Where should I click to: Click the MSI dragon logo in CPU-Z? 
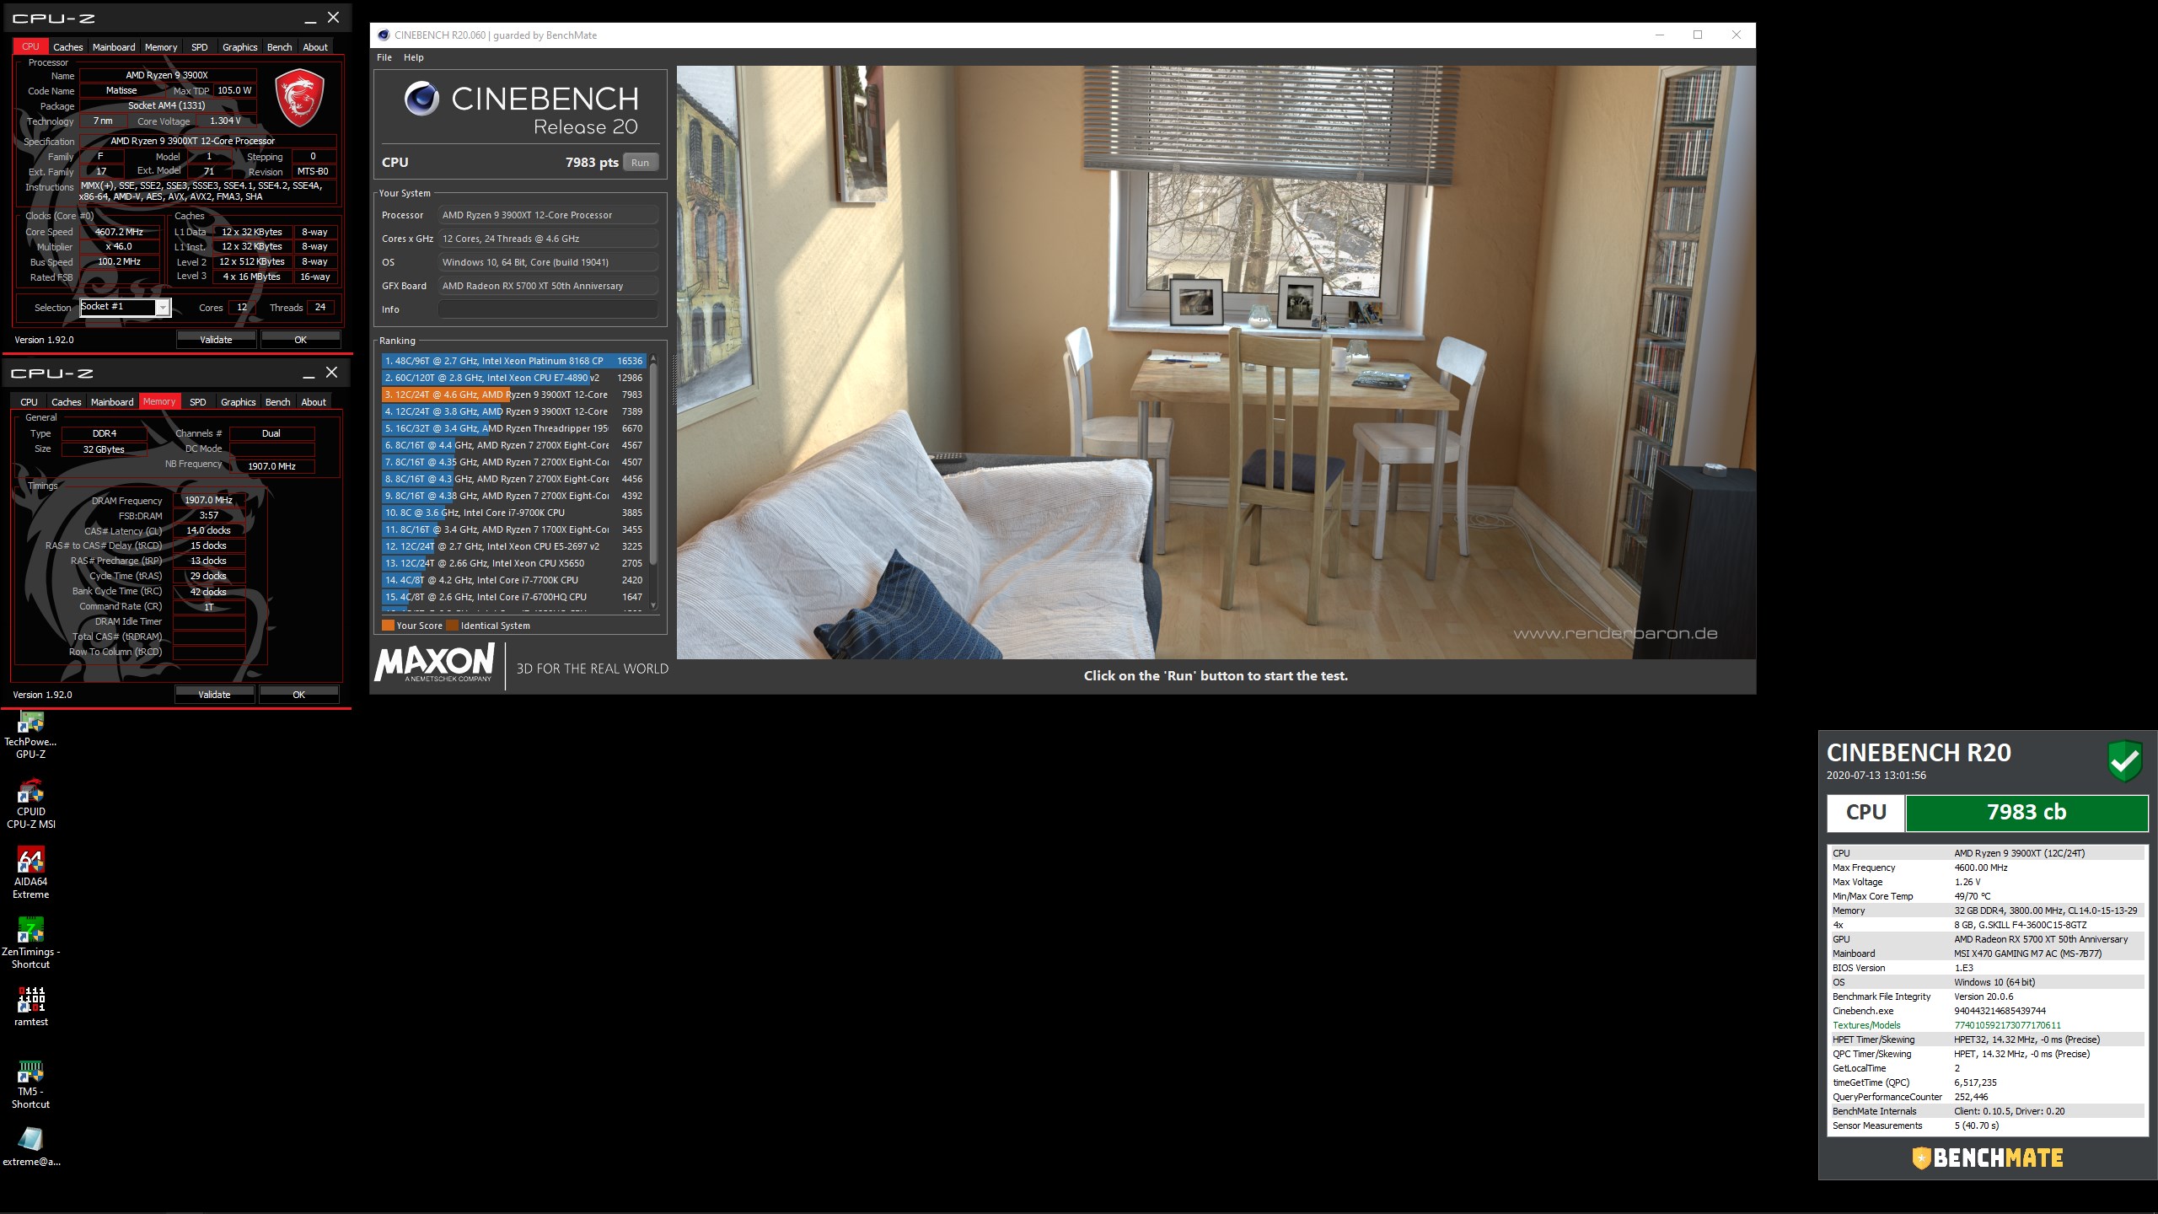click(x=300, y=99)
